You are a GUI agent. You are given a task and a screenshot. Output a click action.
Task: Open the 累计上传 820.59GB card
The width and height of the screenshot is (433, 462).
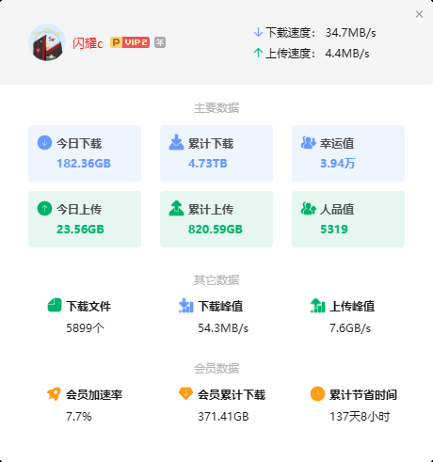[x=216, y=219]
